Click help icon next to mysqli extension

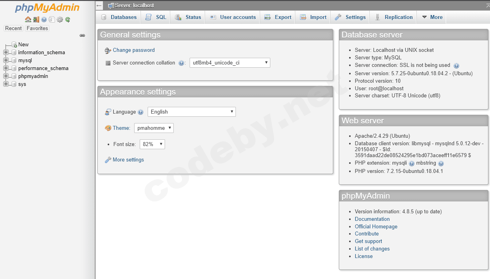point(412,163)
